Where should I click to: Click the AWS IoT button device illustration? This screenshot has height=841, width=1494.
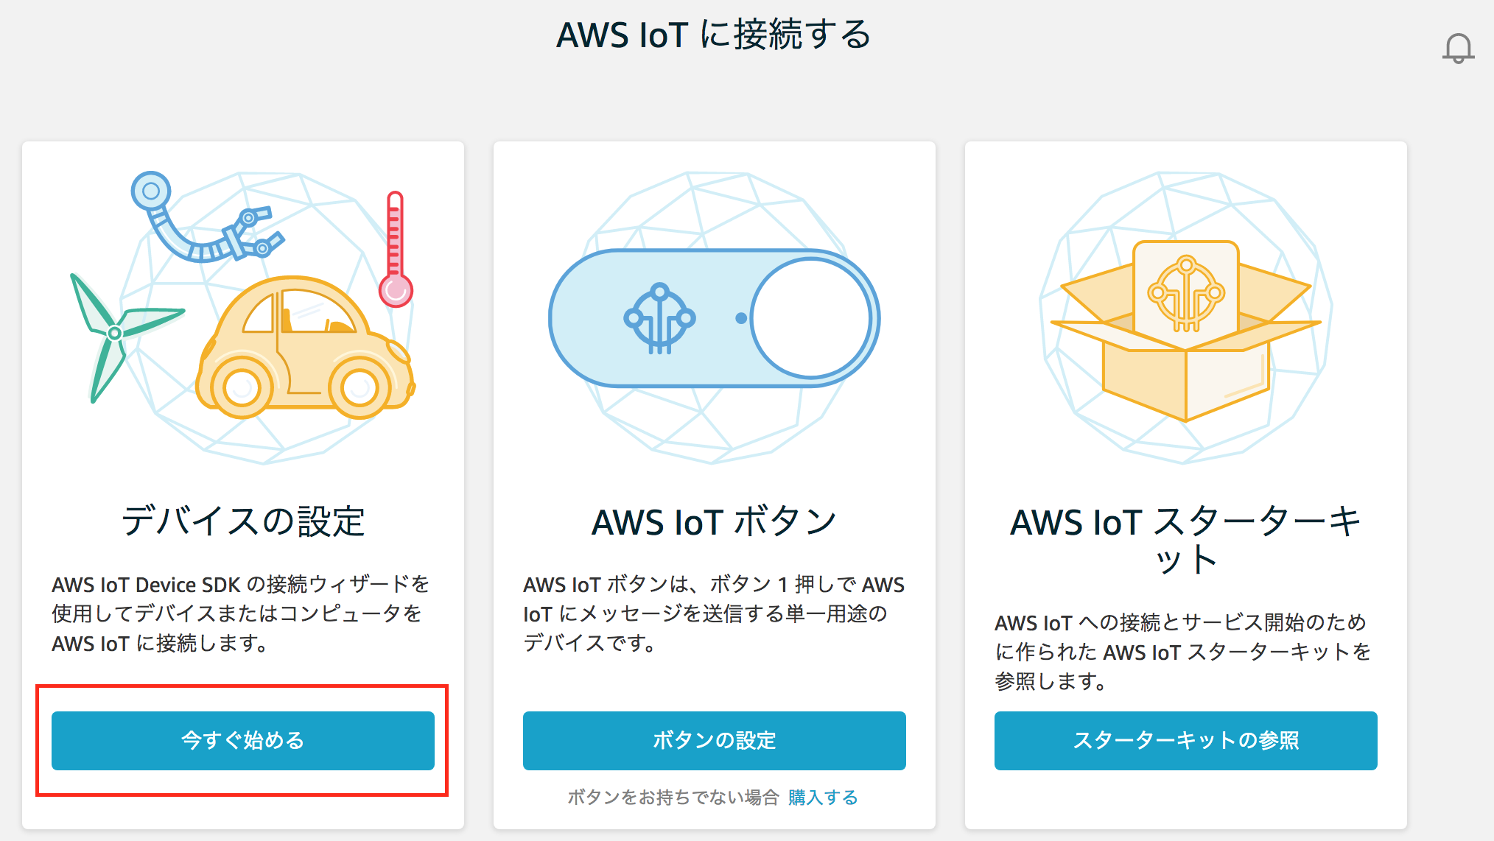coord(714,318)
